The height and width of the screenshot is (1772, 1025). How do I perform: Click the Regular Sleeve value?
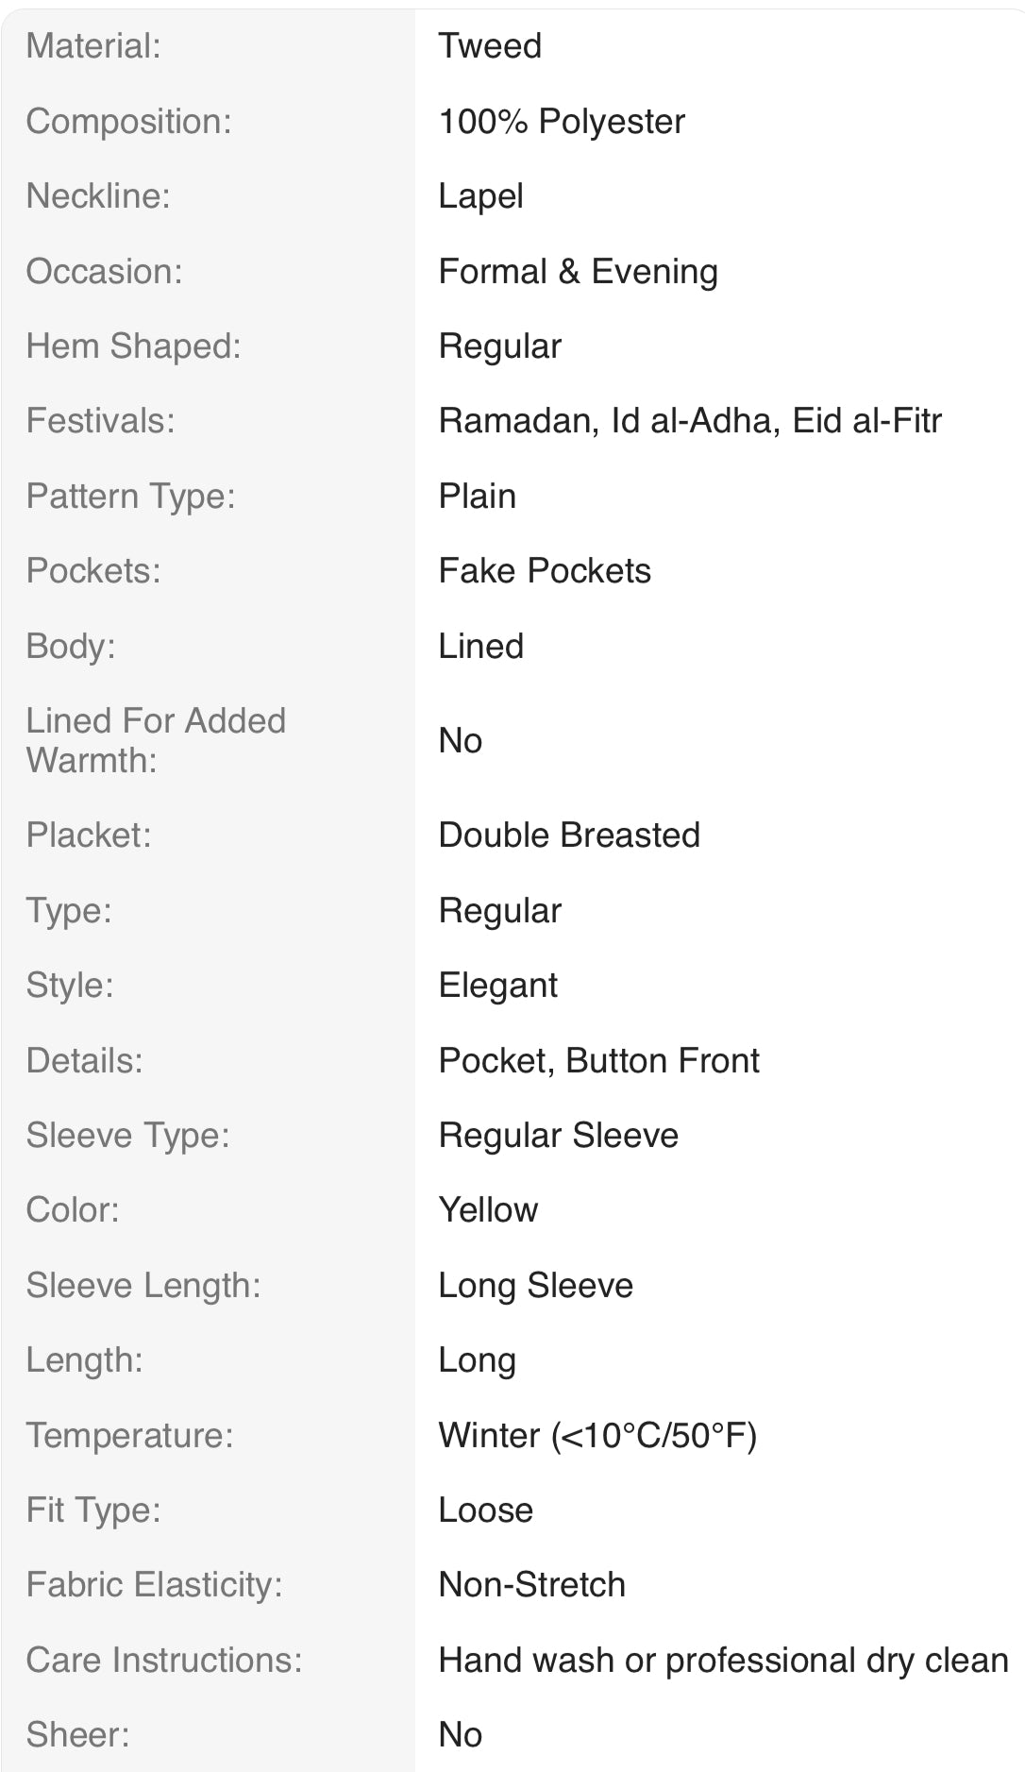click(558, 1136)
